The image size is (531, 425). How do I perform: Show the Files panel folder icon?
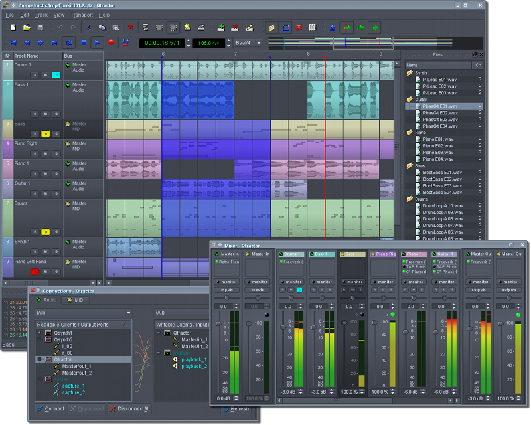tap(271, 27)
